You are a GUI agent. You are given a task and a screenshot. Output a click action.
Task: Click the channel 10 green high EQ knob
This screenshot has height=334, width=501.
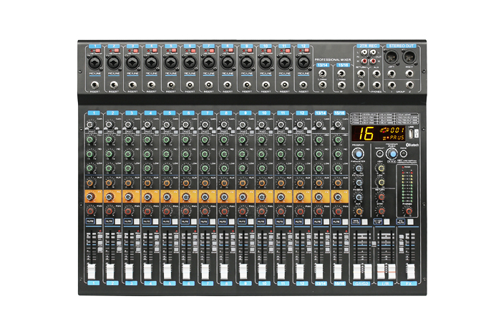click(263, 140)
